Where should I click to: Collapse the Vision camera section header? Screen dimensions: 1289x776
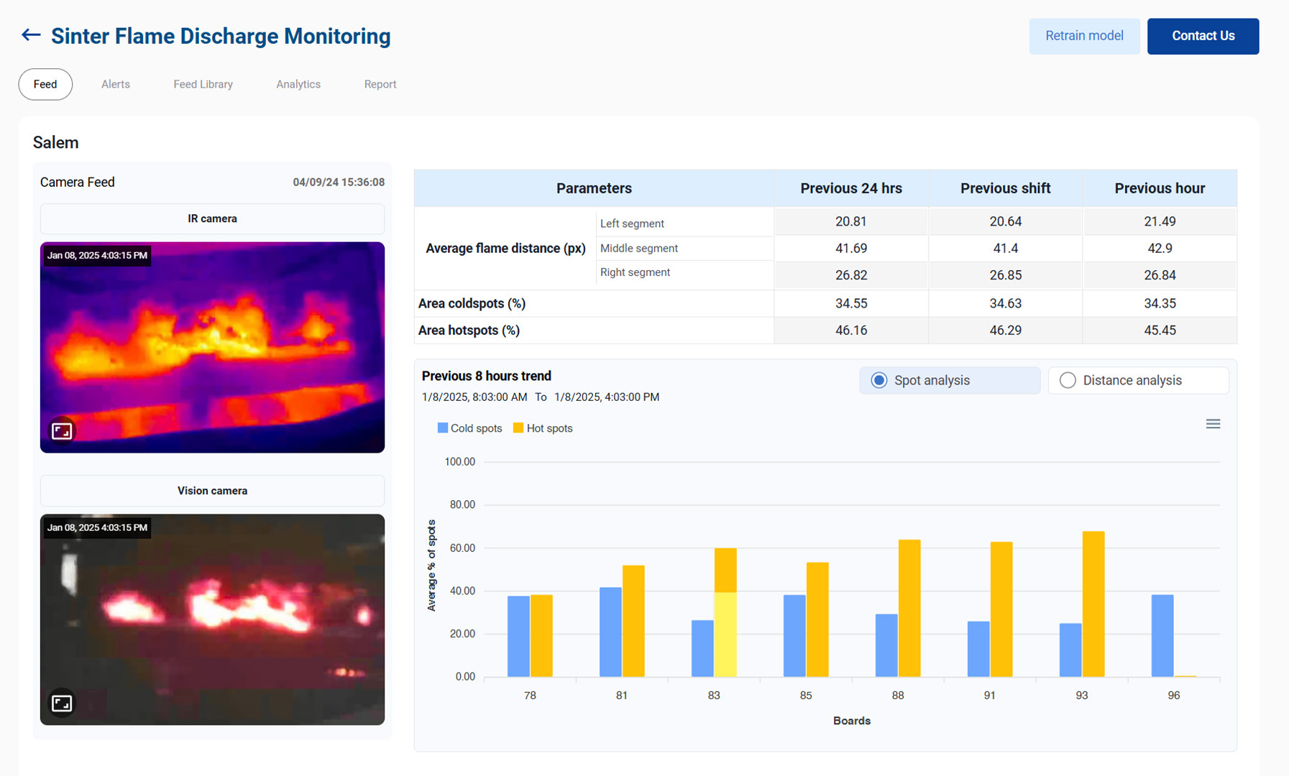click(x=211, y=491)
